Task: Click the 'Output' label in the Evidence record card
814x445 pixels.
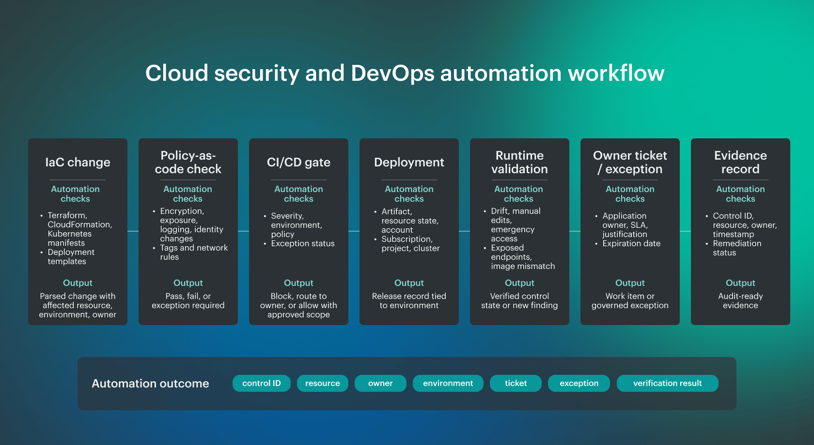Action: pyautogui.click(x=740, y=283)
